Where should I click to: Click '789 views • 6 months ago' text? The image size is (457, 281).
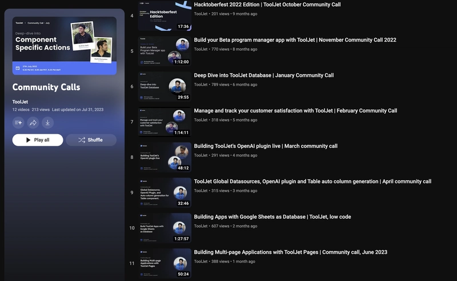coord(234,85)
